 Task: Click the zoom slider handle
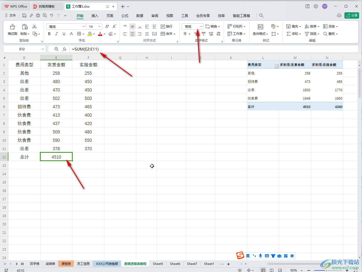point(326,270)
